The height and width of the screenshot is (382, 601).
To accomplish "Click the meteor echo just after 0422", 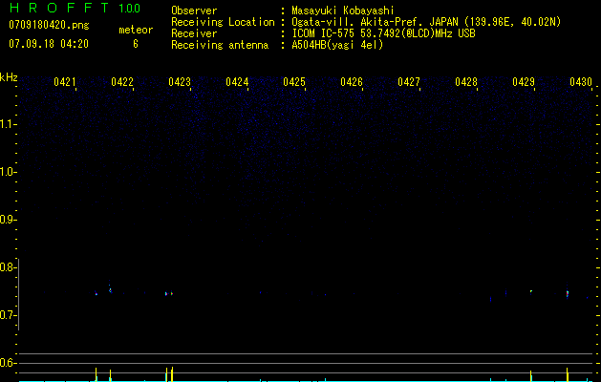I will click(110, 290).
